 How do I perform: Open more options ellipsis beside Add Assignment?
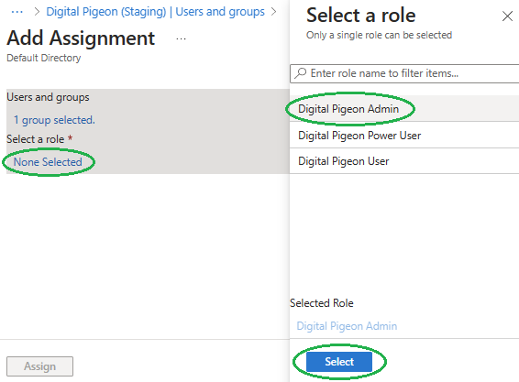pyautogui.click(x=181, y=39)
